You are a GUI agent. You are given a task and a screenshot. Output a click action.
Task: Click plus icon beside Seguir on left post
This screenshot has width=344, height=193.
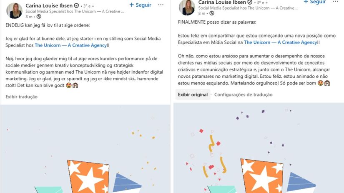[132, 5]
